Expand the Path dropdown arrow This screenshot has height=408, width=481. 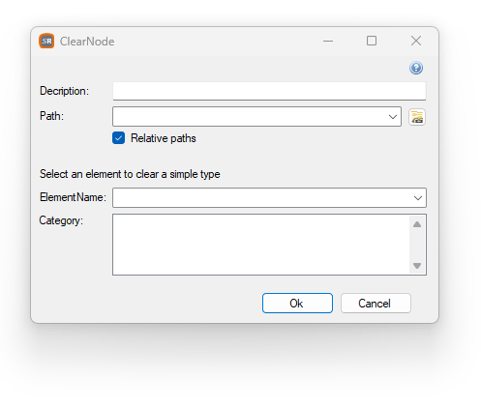(x=393, y=117)
